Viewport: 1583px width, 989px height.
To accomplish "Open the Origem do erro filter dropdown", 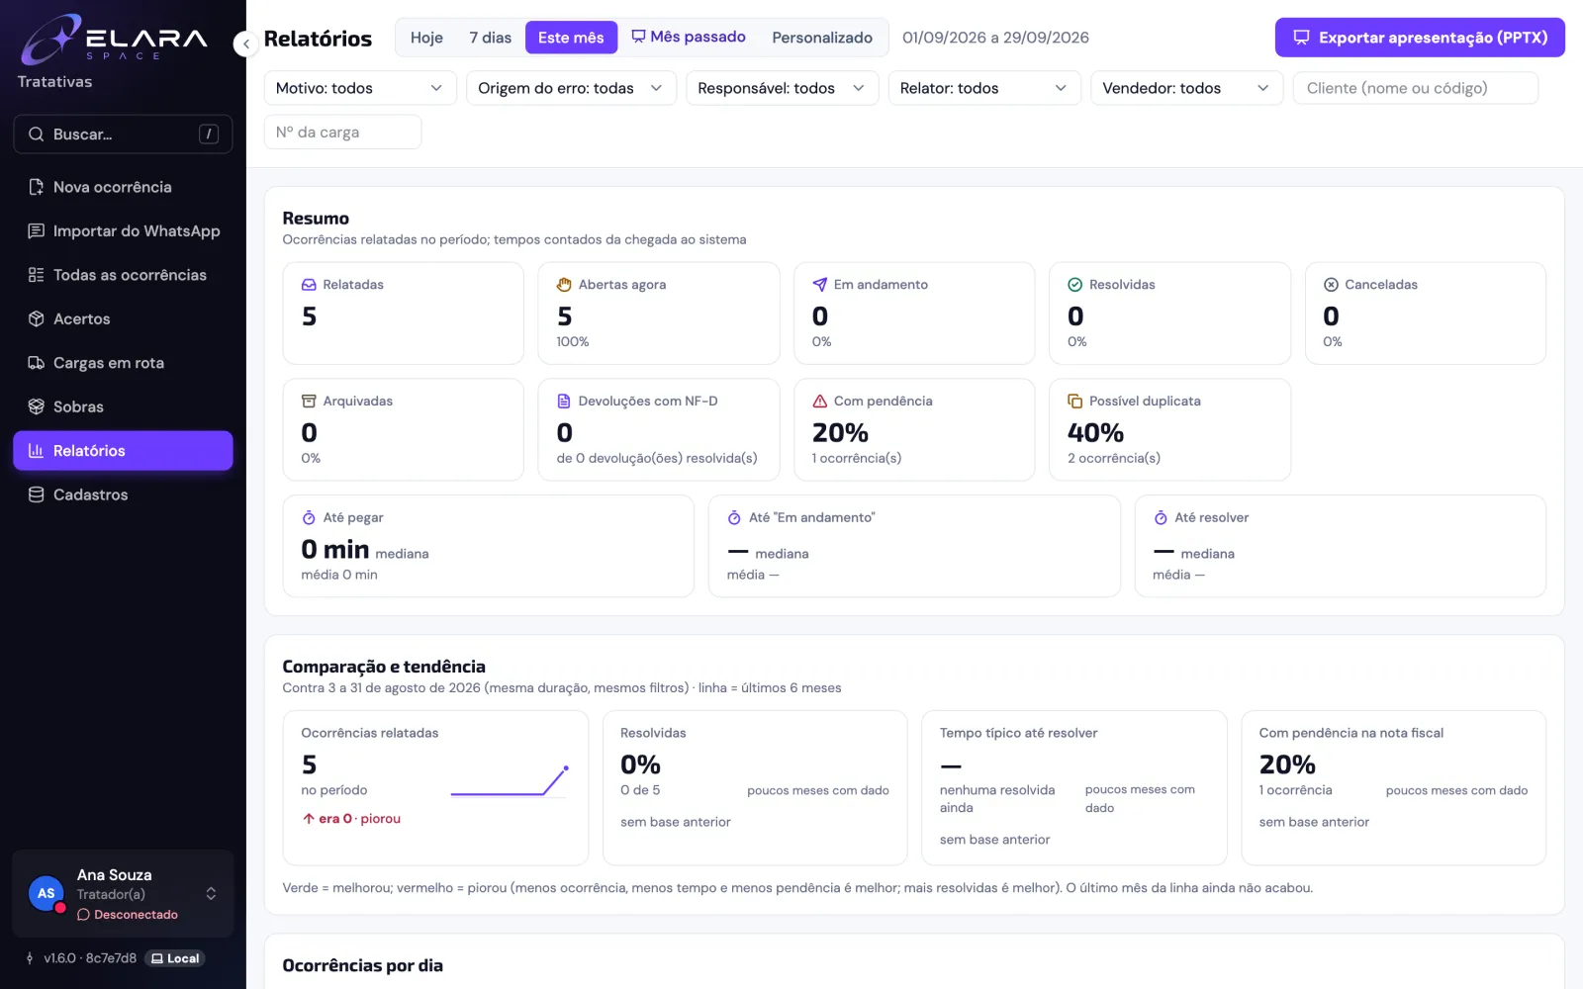I will pyautogui.click(x=571, y=88).
